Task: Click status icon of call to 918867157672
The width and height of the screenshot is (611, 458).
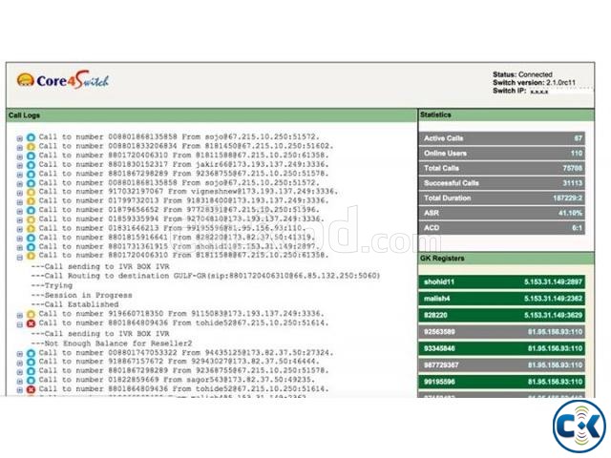Action: (x=31, y=363)
